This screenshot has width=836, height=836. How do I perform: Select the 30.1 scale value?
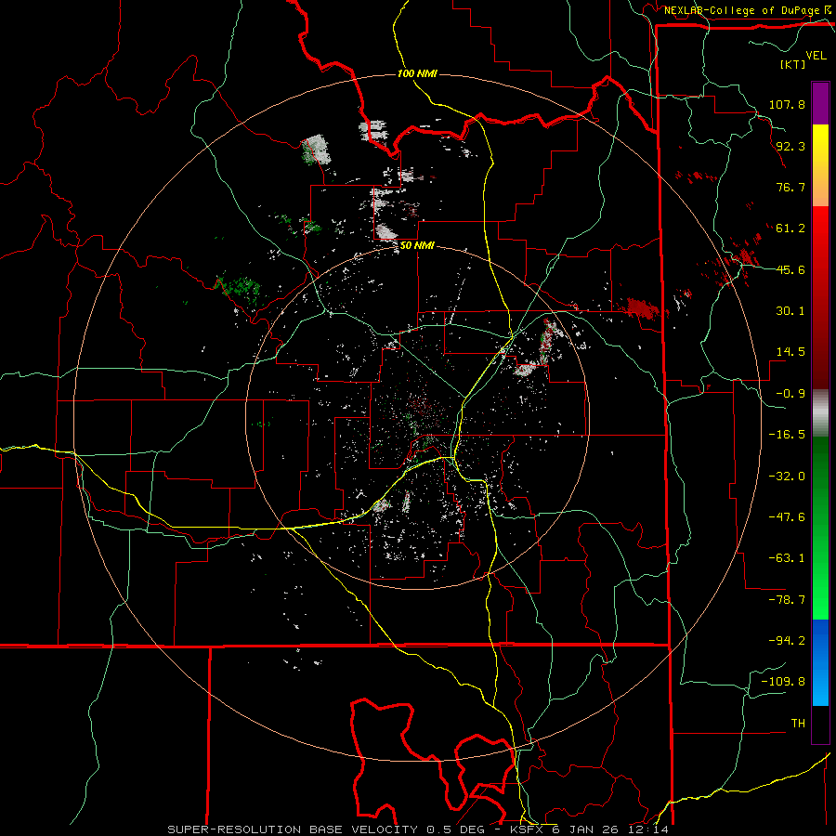790,311
